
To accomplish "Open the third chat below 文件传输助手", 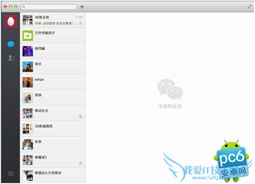I will click(53, 82).
